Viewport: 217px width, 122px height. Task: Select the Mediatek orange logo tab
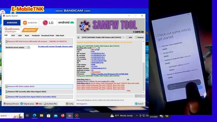[x=30, y=30]
